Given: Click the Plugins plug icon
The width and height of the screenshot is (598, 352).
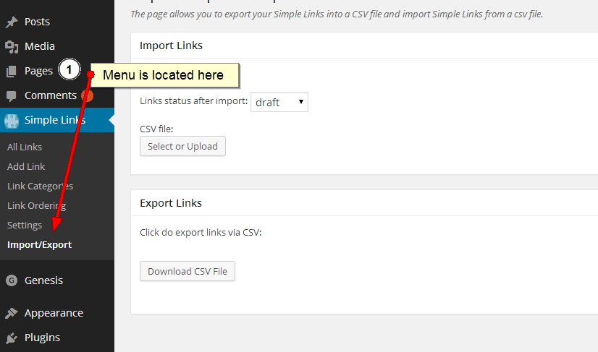Looking at the screenshot, I should [x=12, y=338].
